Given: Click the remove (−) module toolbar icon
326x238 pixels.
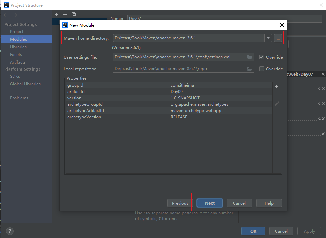Looking at the screenshot, I should click(65, 14).
